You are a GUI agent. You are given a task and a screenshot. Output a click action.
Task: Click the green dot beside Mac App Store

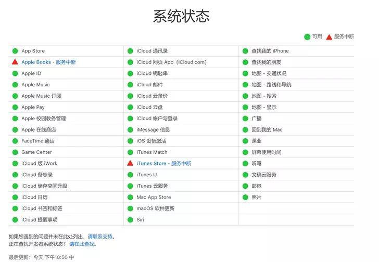(x=130, y=198)
